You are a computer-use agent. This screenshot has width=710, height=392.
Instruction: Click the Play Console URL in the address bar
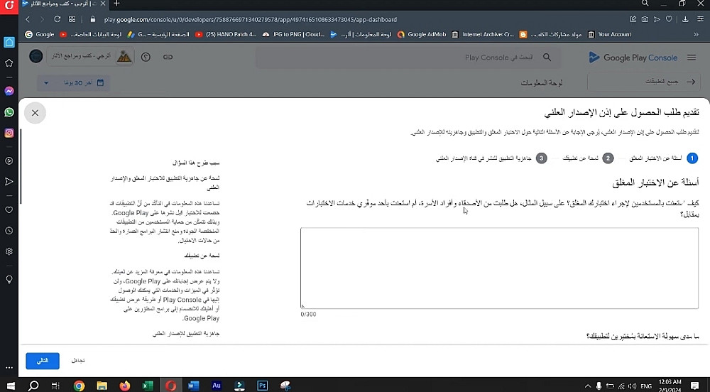tap(251, 19)
